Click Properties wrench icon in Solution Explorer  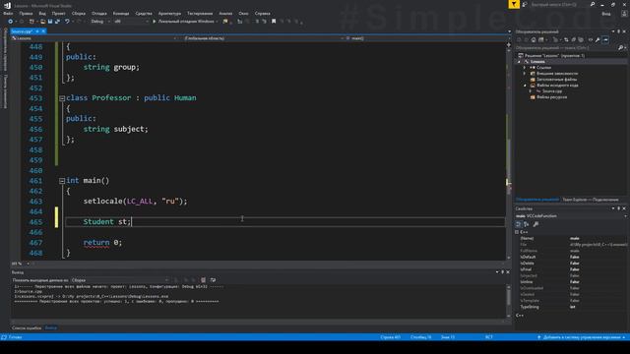598,39
